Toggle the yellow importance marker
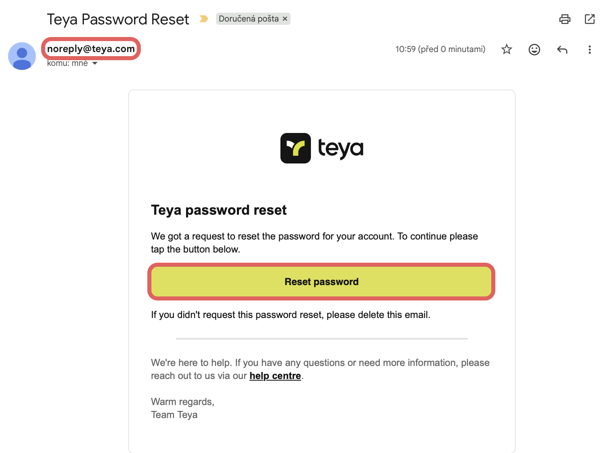604x453 pixels. [204, 19]
